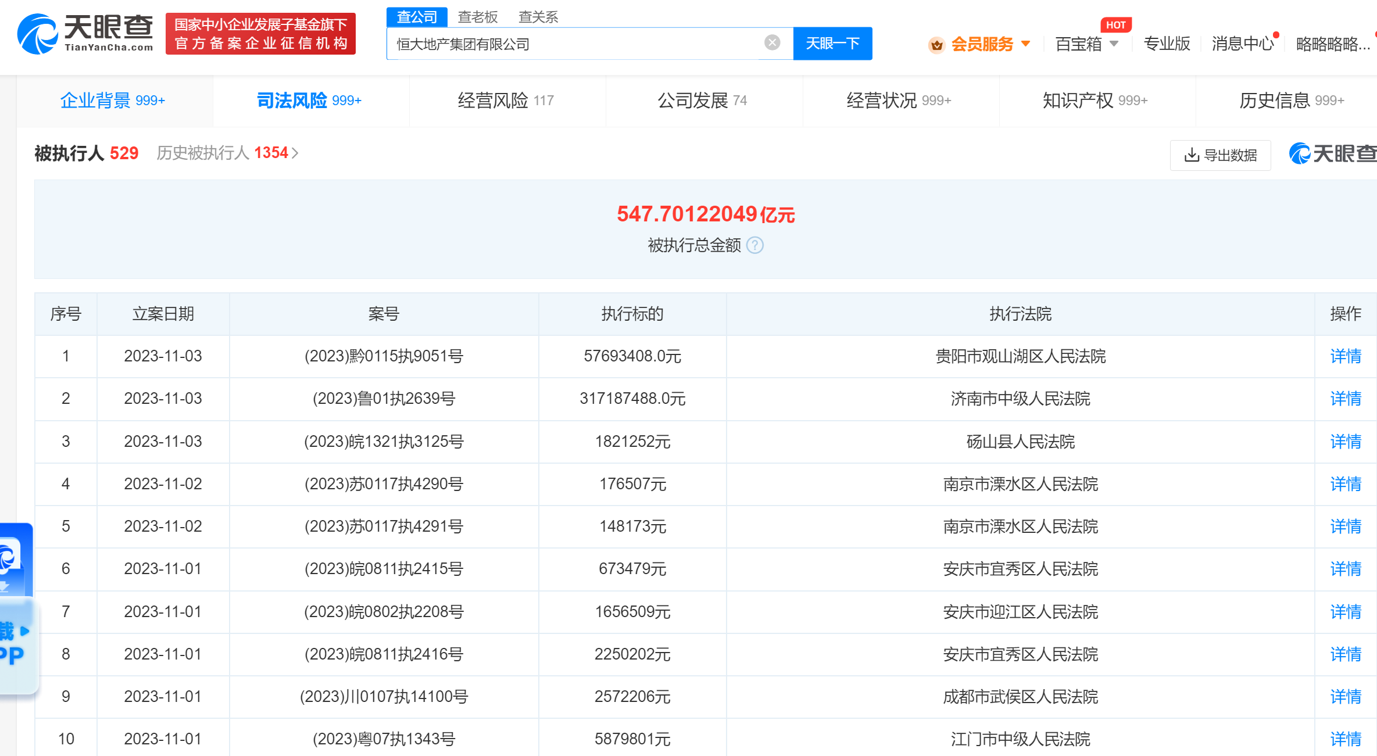Open 详情 for case 皖0802执2208号
Viewport: 1377px width, 756px height.
click(1346, 612)
